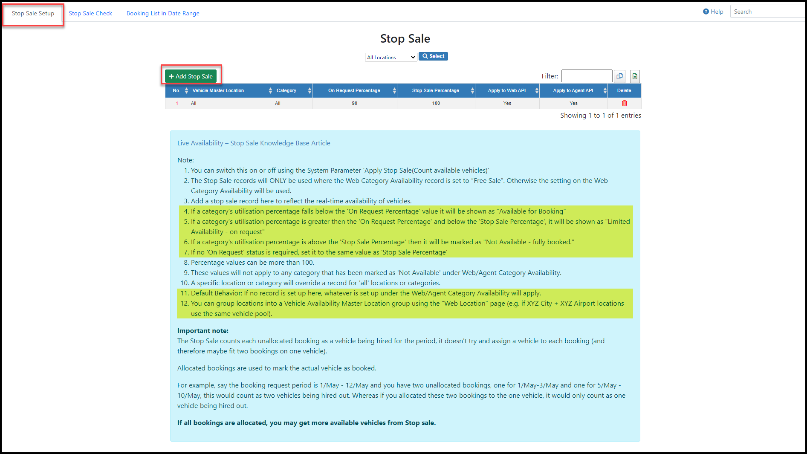Select row number 1 cell
The image size is (807, 454).
click(x=177, y=103)
